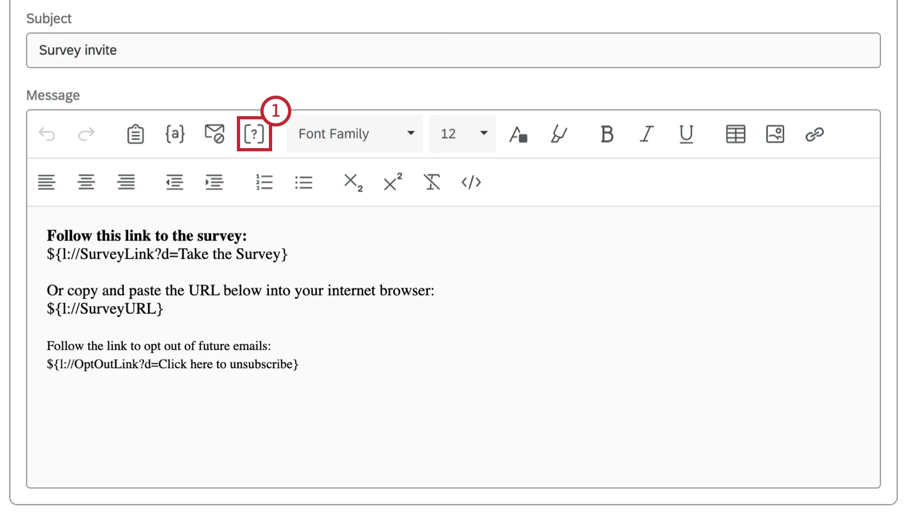This screenshot has width=907, height=521.
Task: Toggle superscript formatting
Action: [393, 182]
